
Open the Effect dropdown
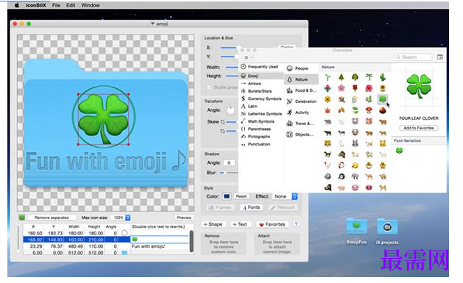285,196
